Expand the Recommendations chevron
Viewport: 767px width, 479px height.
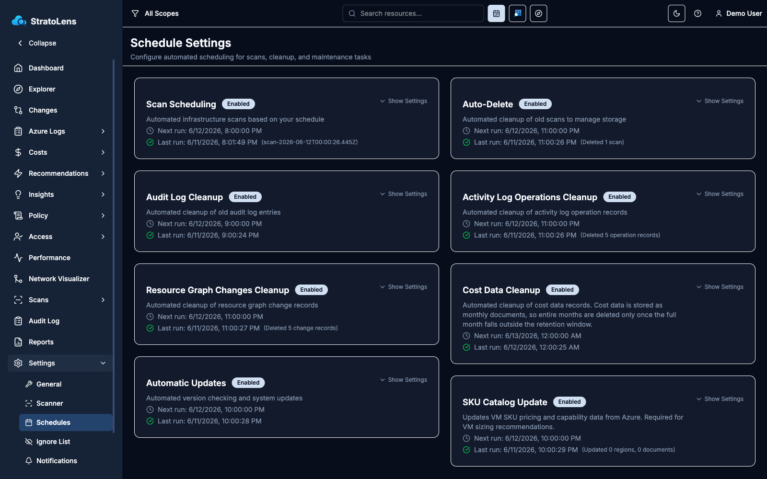coord(103,173)
